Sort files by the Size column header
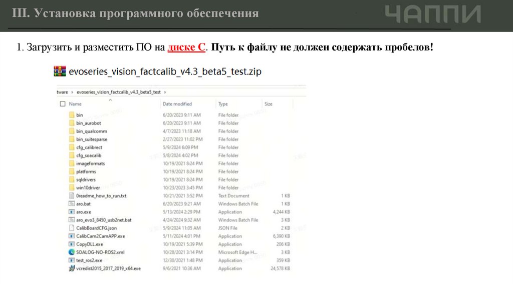The image size is (513, 287). coord(269,104)
